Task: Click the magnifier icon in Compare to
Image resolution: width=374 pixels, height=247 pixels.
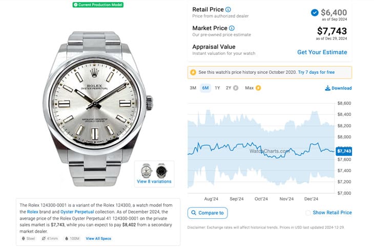Action: (x=193, y=213)
